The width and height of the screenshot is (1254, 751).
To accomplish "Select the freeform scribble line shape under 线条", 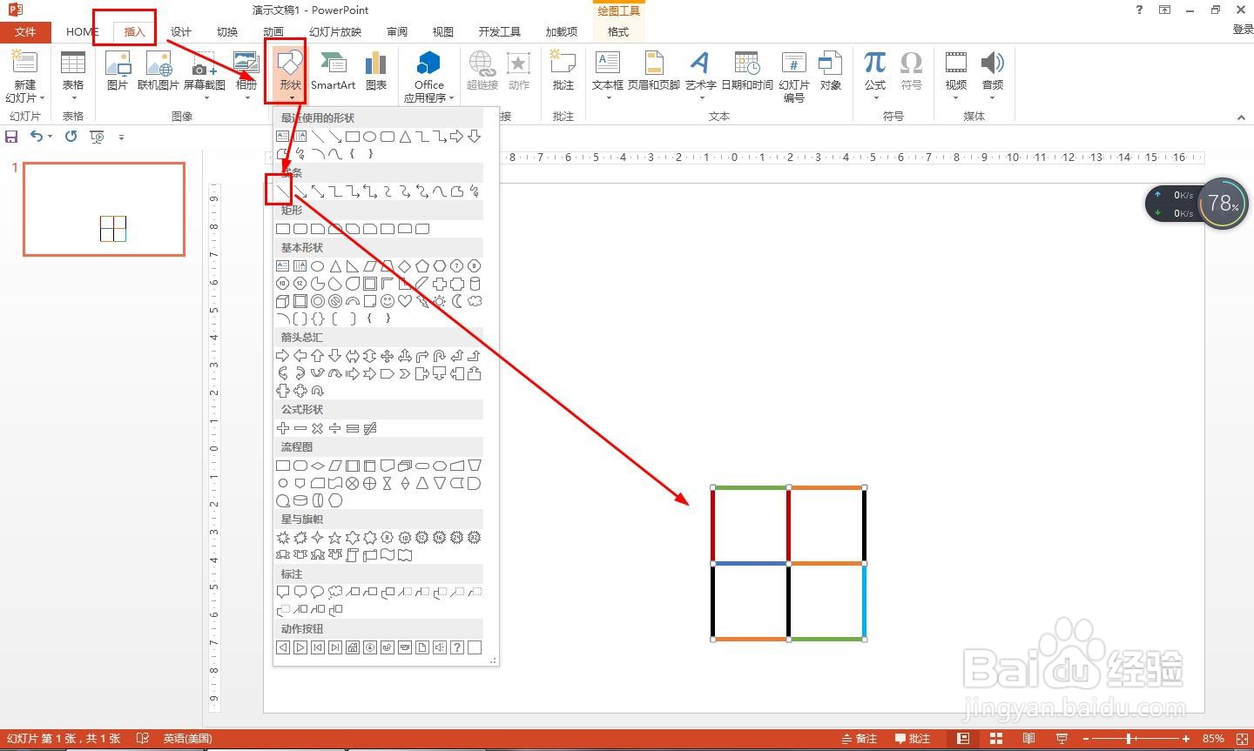I will pos(475,191).
